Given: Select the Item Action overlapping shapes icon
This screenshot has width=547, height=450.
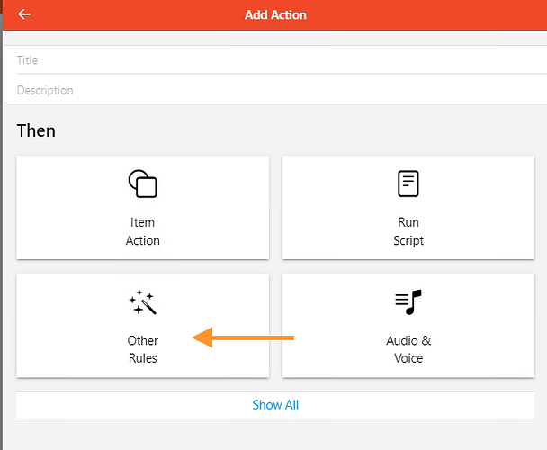Looking at the screenshot, I should [x=143, y=184].
